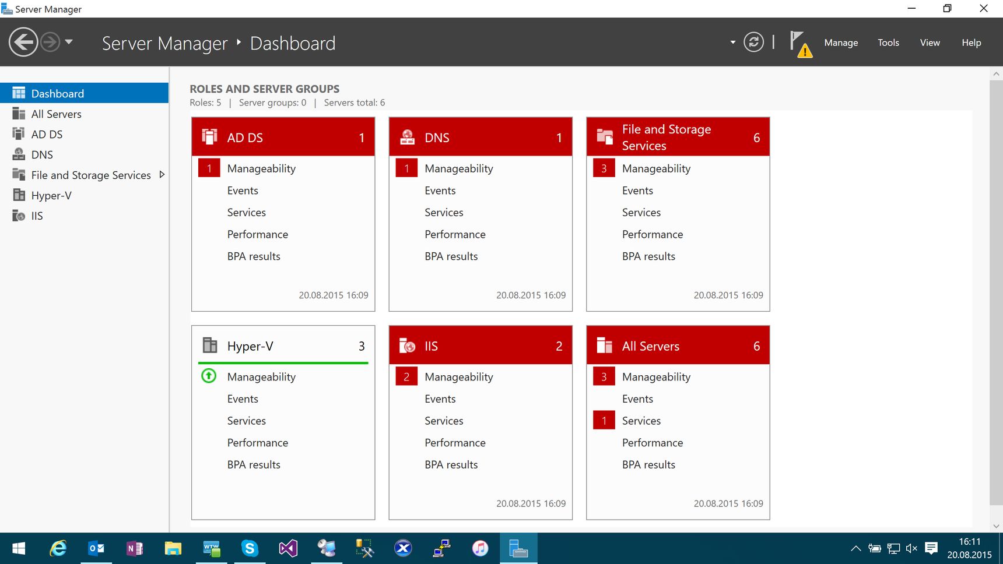The width and height of the screenshot is (1003, 564).
Task: Open Outlook from the taskbar
Action: (x=96, y=548)
